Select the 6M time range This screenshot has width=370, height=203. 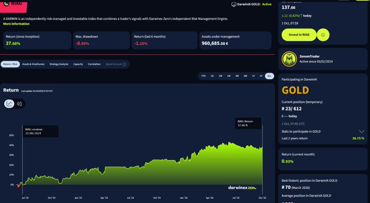coord(245,76)
